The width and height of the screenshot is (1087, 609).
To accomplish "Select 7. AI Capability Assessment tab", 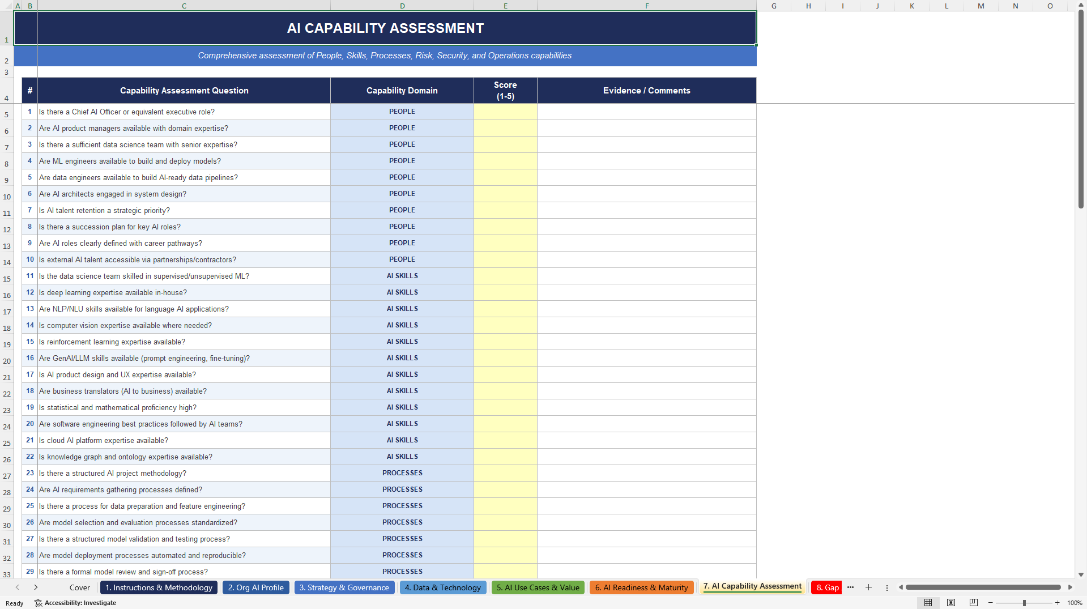I will coord(752,586).
